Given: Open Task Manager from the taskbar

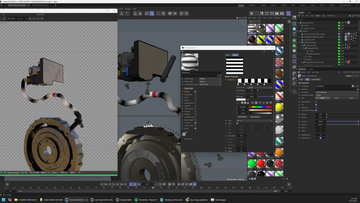Looking at the screenshot, I should 218,200.
